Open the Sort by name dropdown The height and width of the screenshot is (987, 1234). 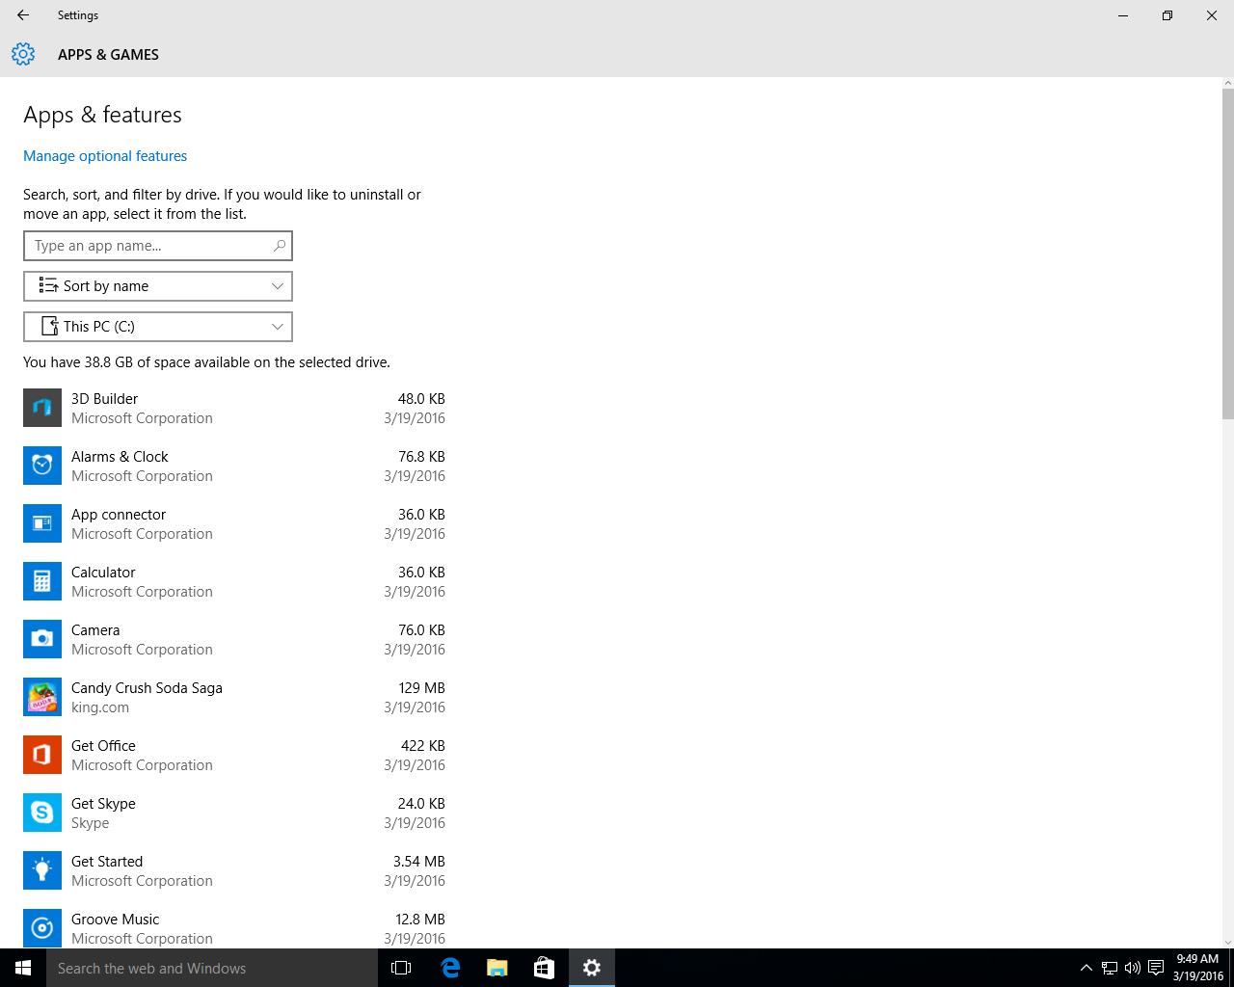tap(158, 286)
